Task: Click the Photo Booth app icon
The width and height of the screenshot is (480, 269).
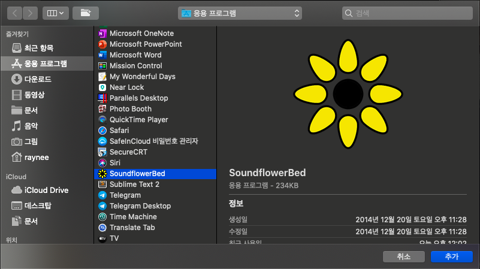Action: 102,109
